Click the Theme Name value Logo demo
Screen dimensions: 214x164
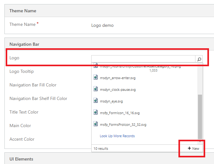tap(102, 25)
